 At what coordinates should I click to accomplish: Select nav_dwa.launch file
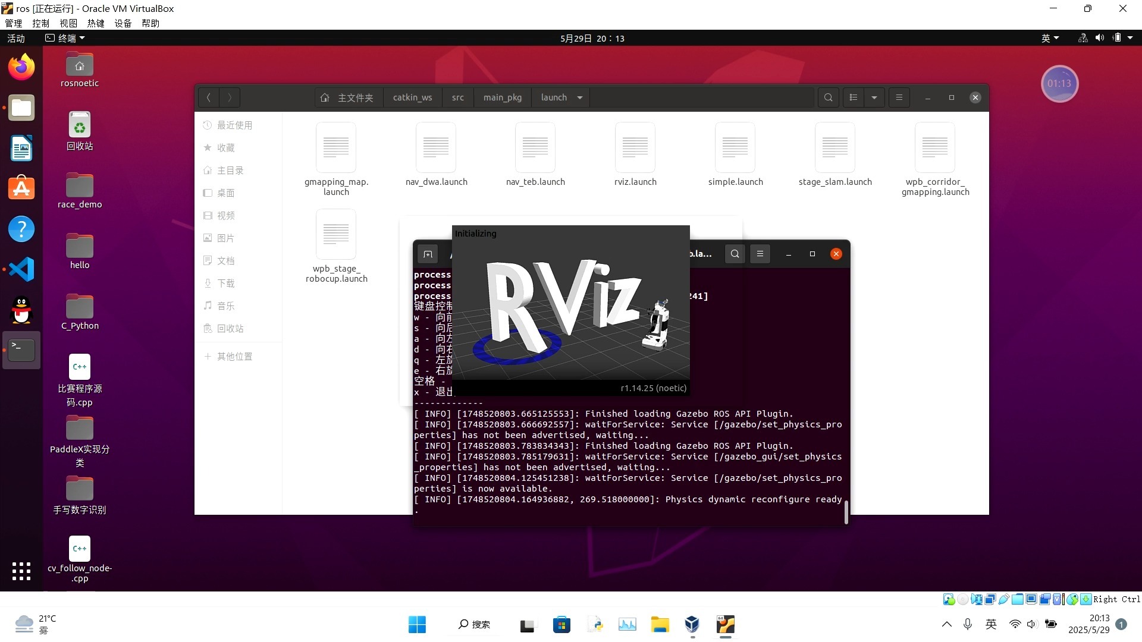[x=436, y=155]
